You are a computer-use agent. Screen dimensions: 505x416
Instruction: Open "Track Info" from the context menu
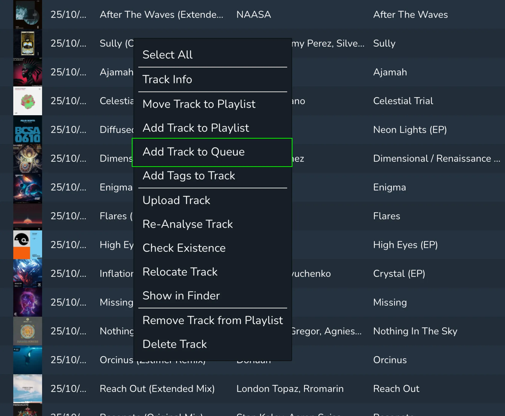167,79
